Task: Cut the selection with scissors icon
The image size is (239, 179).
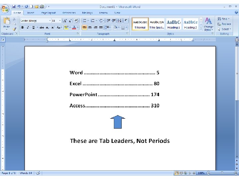Action: (x=14, y=19)
